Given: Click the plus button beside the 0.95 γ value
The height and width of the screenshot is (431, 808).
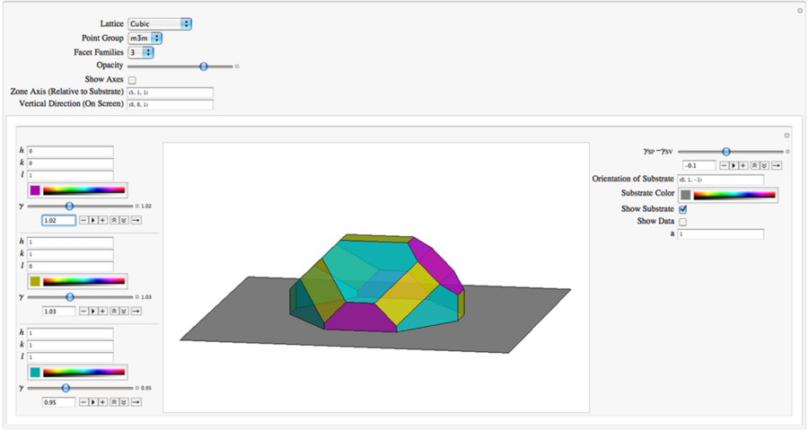Looking at the screenshot, I should click(x=102, y=401).
